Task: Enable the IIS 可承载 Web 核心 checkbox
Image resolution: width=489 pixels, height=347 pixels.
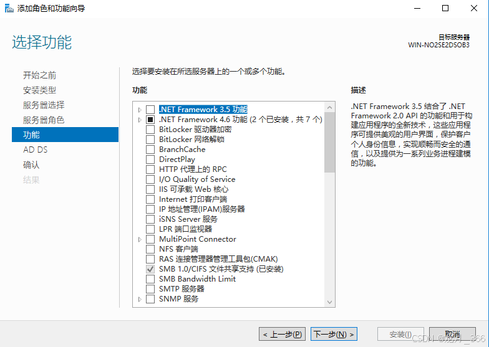Action: (x=150, y=189)
